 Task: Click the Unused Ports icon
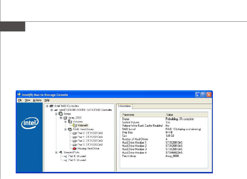pos(61,152)
